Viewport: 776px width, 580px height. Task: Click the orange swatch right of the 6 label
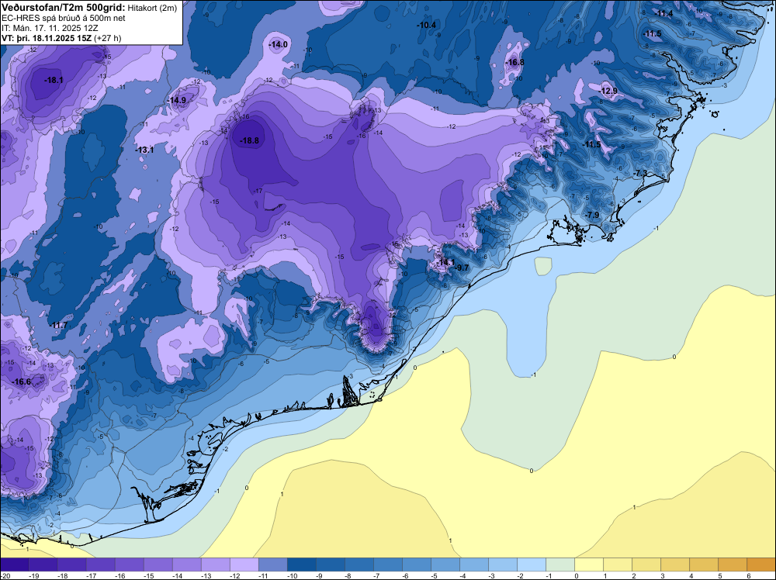click(761, 564)
